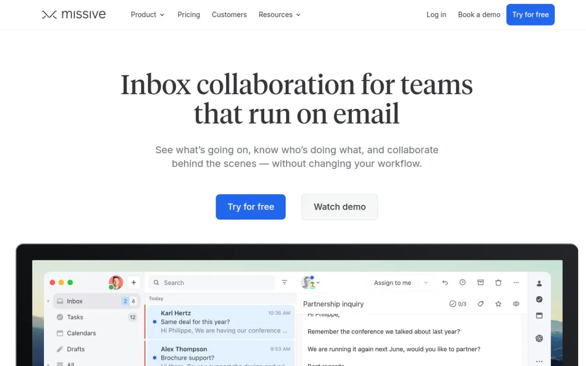Image resolution: width=586 pixels, height=366 pixels.
Task: Open the OpenAI integration icon
Action: pyautogui.click(x=539, y=339)
